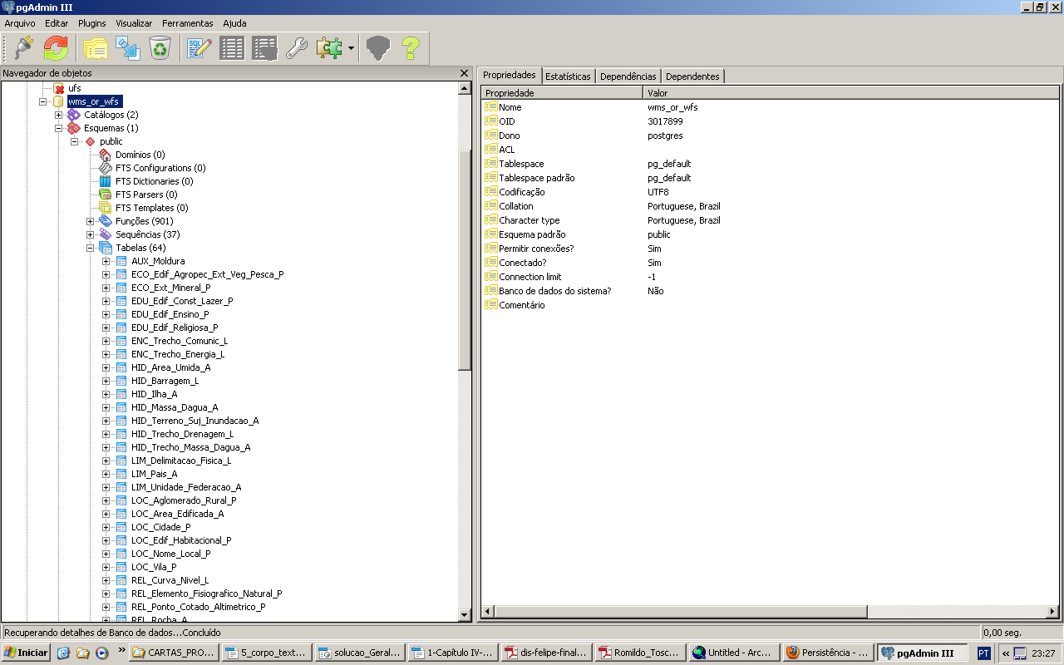This screenshot has width=1064, height=665.
Task: Expand the HID_Barragem_L table node
Action: pos(106,381)
